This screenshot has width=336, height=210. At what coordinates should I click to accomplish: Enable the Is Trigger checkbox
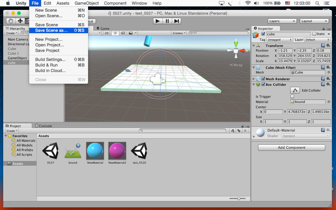[292, 97]
